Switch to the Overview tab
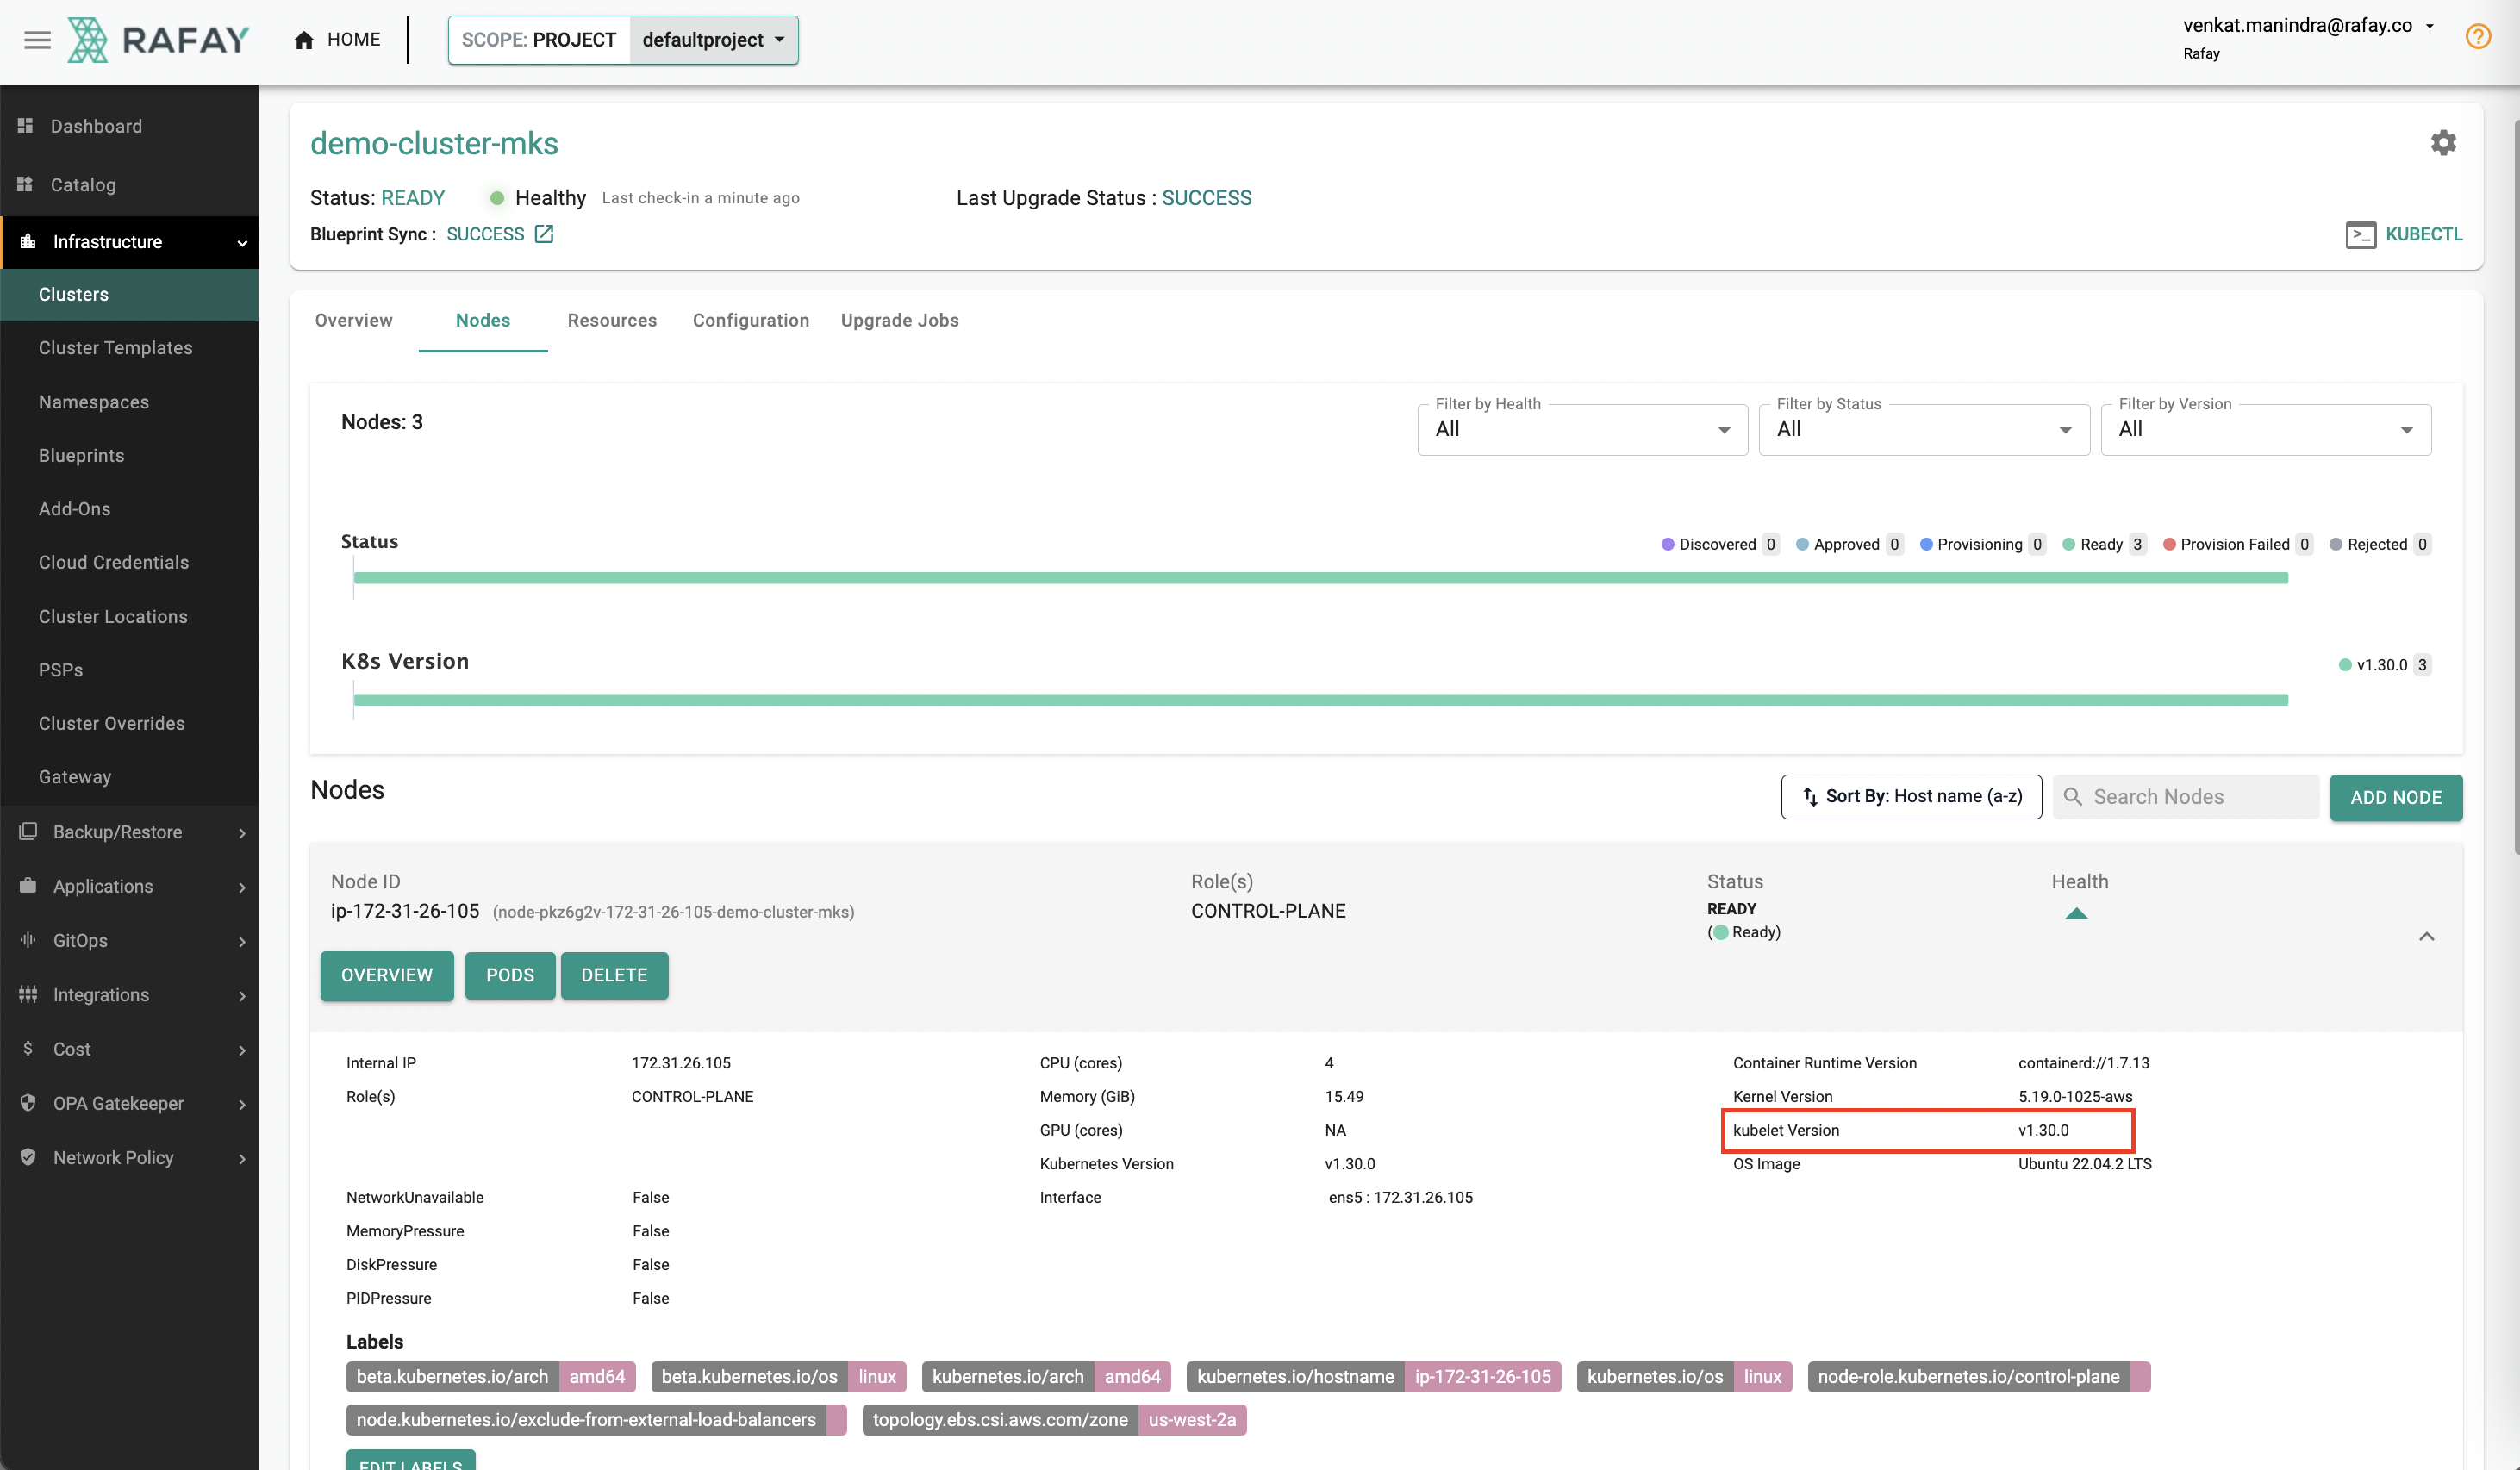Screen dimensions: 2520x1470 pos(353,320)
